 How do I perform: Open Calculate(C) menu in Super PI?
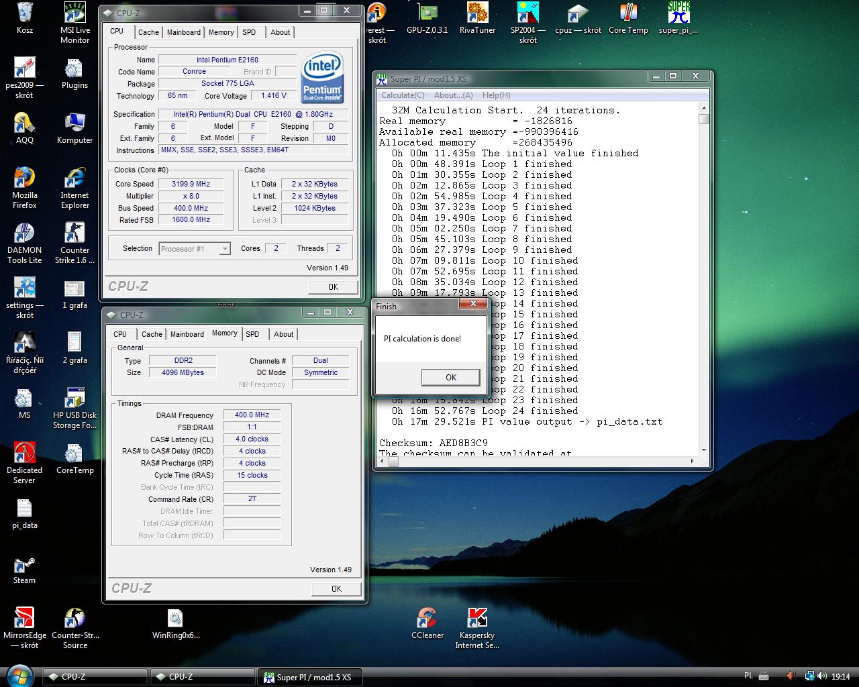click(x=403, y=95)
